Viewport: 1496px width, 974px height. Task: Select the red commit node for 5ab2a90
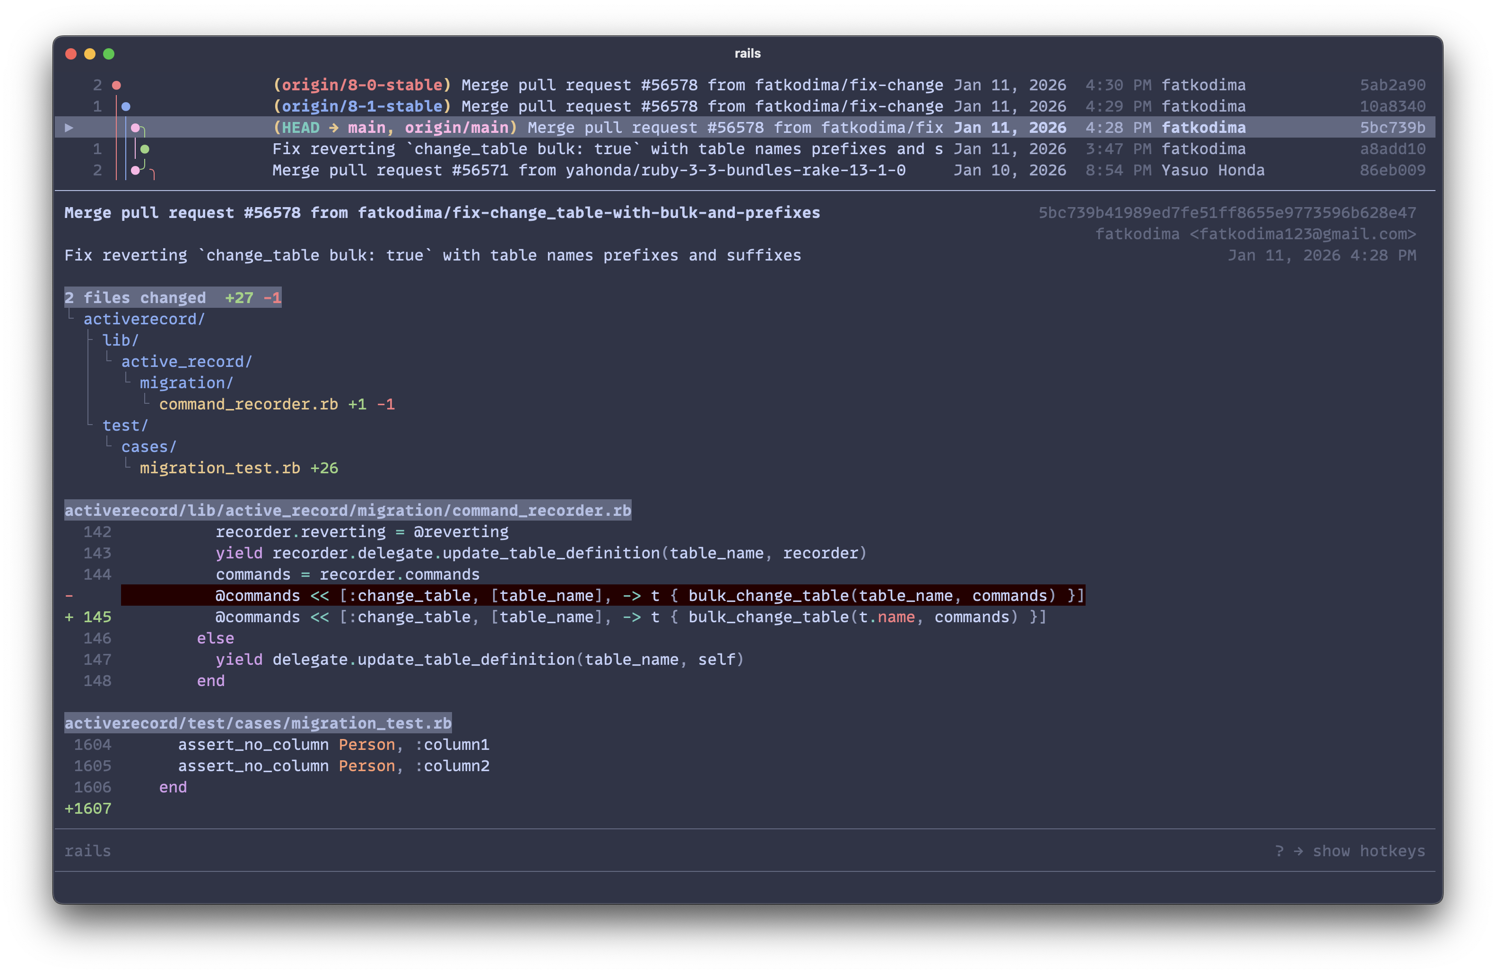(x=117, y=84)
